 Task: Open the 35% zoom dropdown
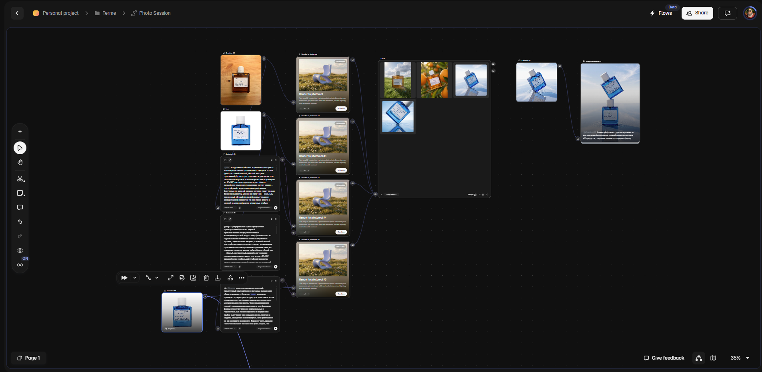(740, 358)
